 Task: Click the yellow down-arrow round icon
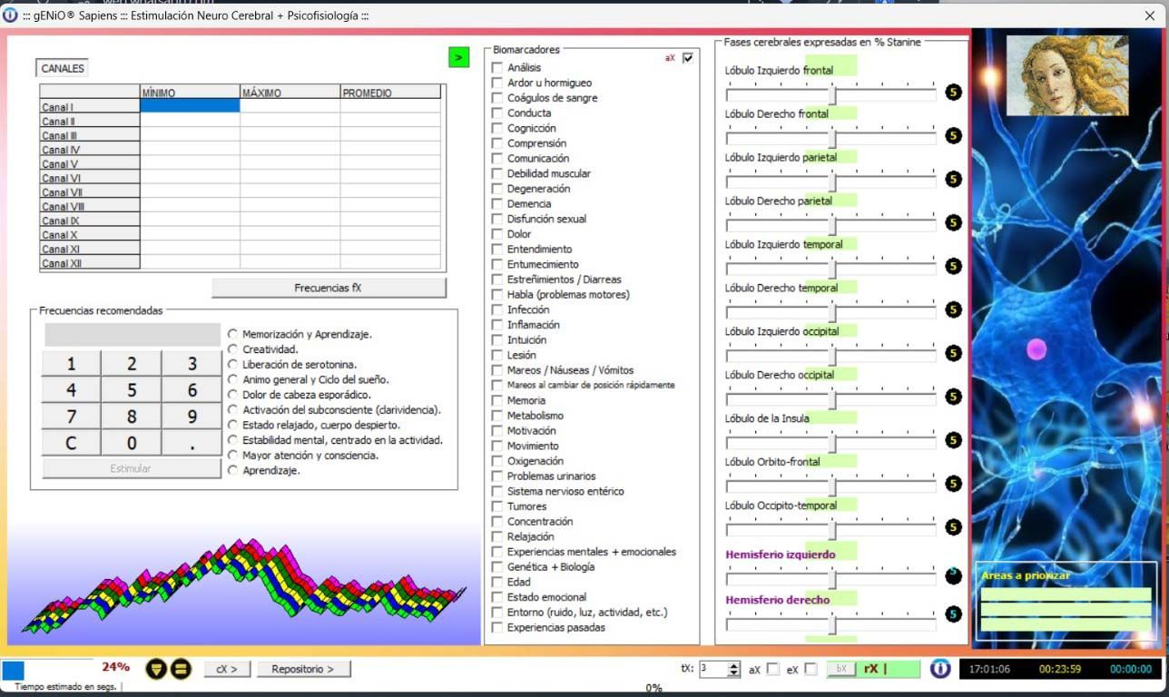155,669
